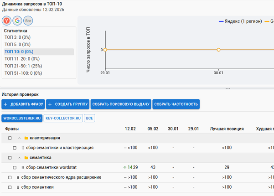Click the panel resize handle dots above 'История проверок'
This screenshot has height=196, width=274.
[228, 89]
